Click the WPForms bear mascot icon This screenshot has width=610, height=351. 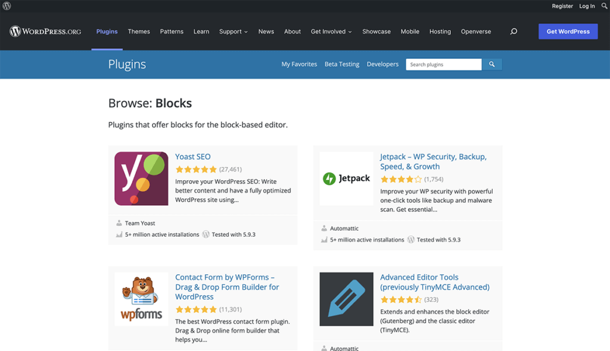pyautogui.click(x=141, y=299)
